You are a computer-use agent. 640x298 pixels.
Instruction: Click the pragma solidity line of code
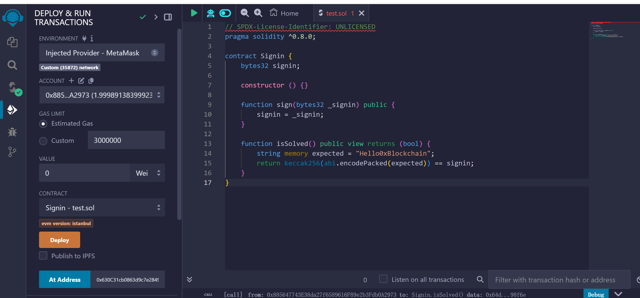click(x=270, y=37)
